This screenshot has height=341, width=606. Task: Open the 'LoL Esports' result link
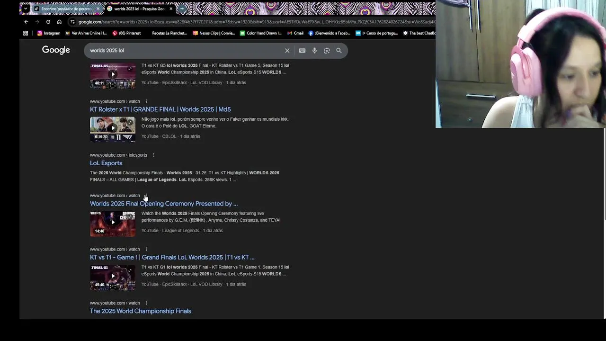pos(106,163)
